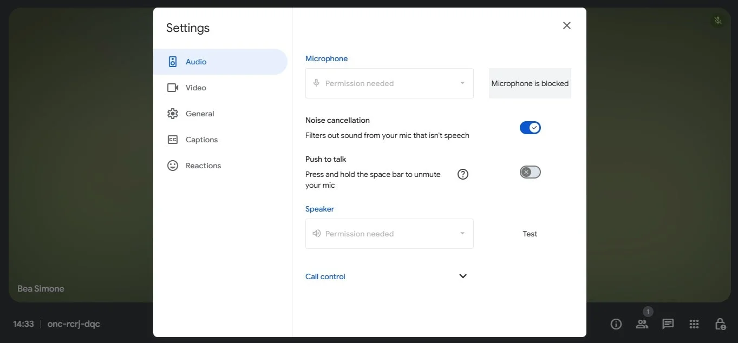Click the Push to talk label

[325, 159]
